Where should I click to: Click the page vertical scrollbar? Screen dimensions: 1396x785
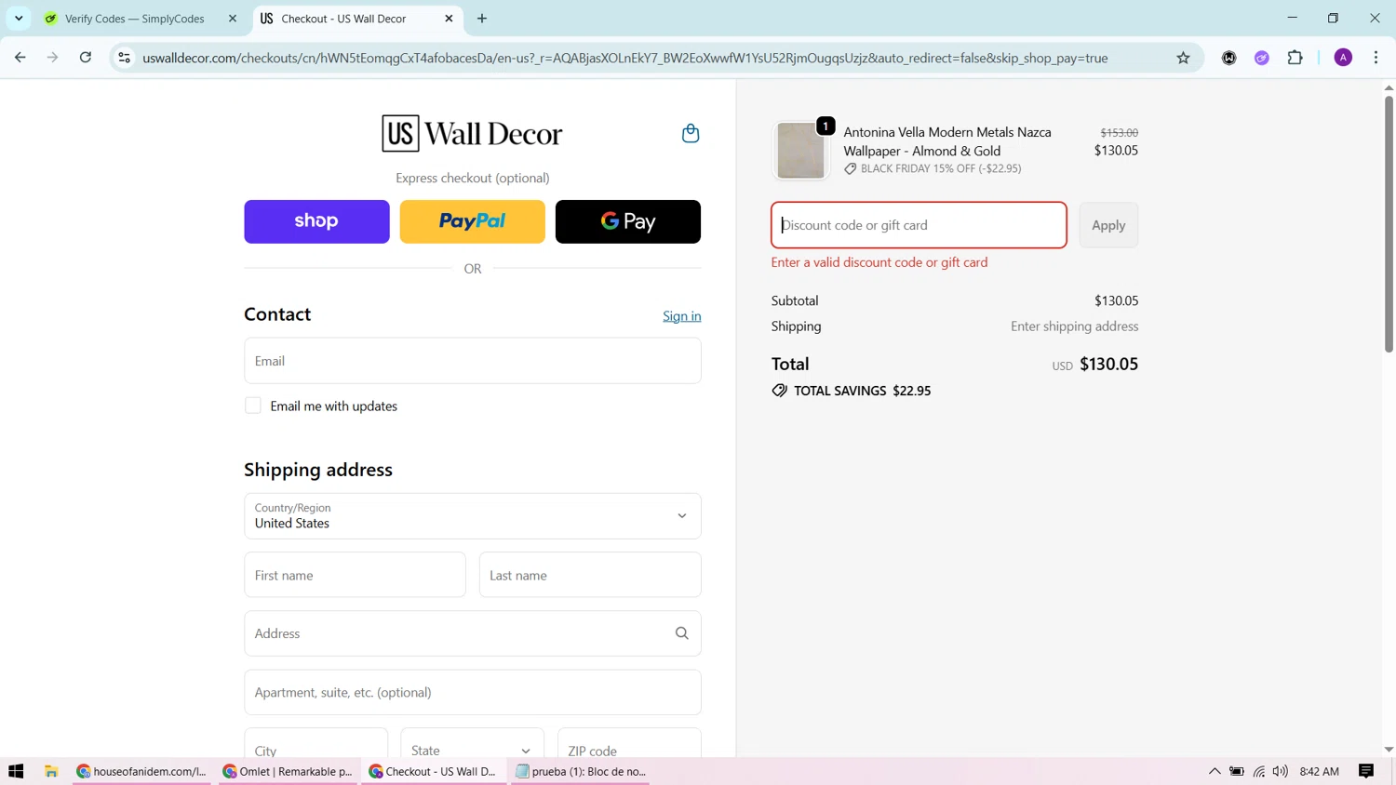click(1389, 223)
